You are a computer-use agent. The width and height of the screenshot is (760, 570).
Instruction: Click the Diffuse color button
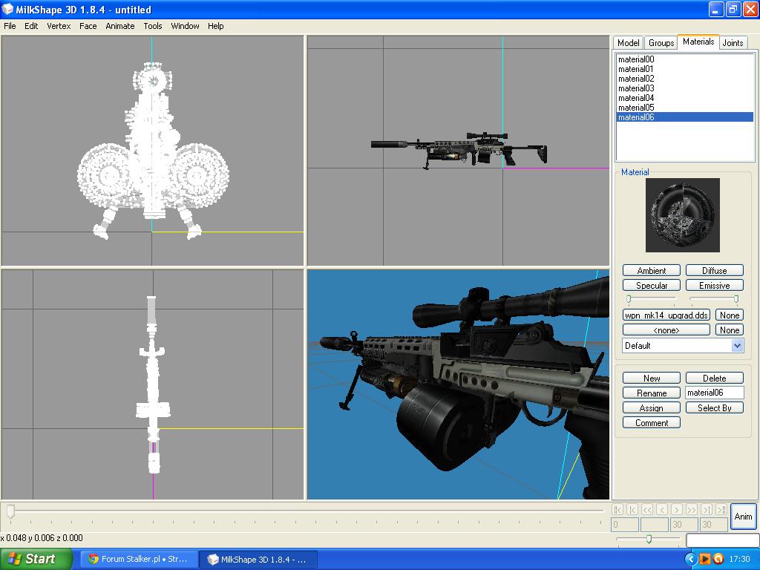click(x=714, y=271)
